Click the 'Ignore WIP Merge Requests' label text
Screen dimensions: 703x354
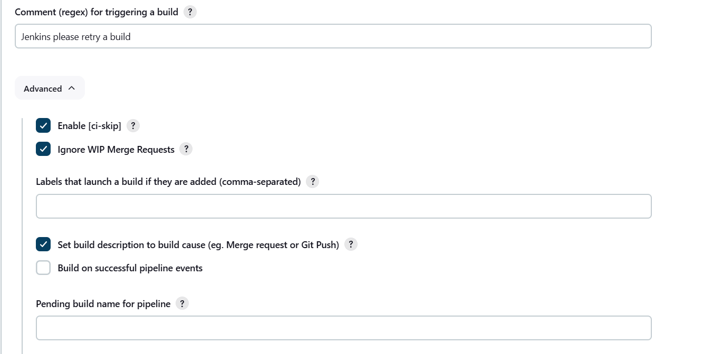(116, 150)
